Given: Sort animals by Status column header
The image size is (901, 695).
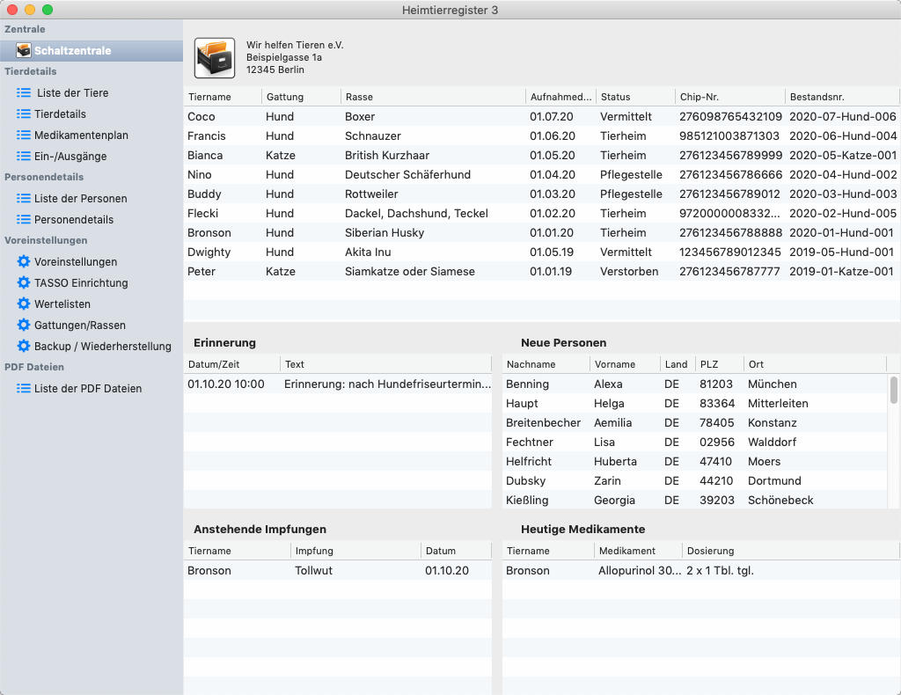Looking at the screenshot, I should [x=635, y=97].
